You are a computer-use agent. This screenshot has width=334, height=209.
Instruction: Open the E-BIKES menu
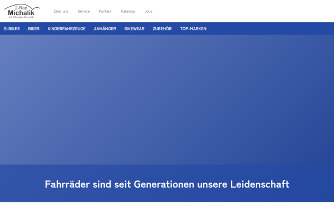click(12, 28)
